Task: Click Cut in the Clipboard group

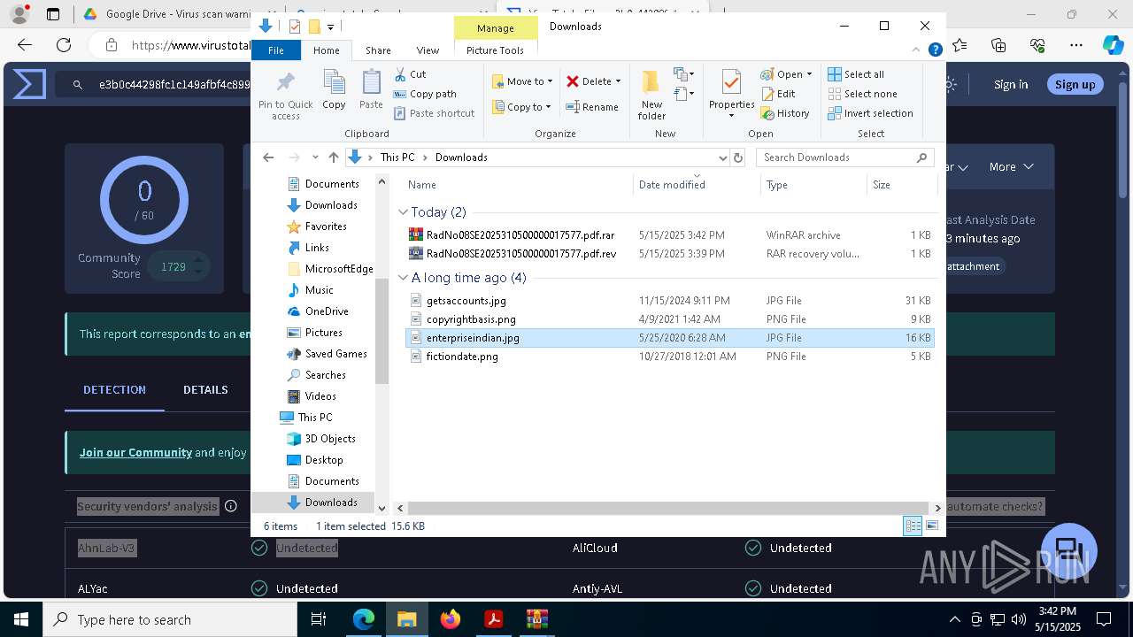Action: click(x=410, y=74)
